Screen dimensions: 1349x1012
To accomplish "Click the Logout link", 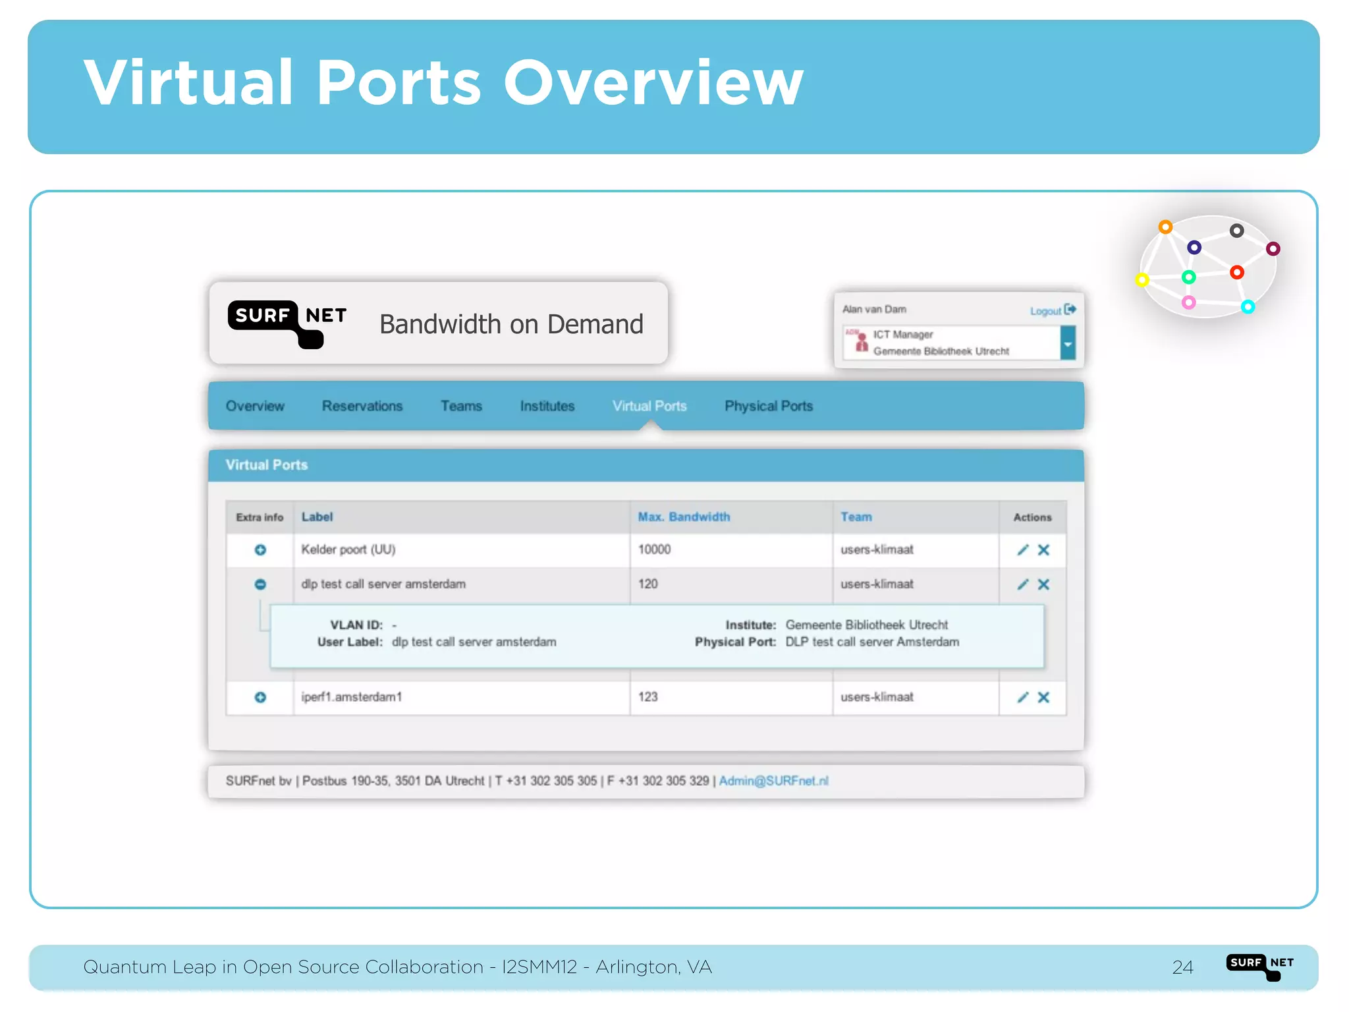I will [1053, 310].
